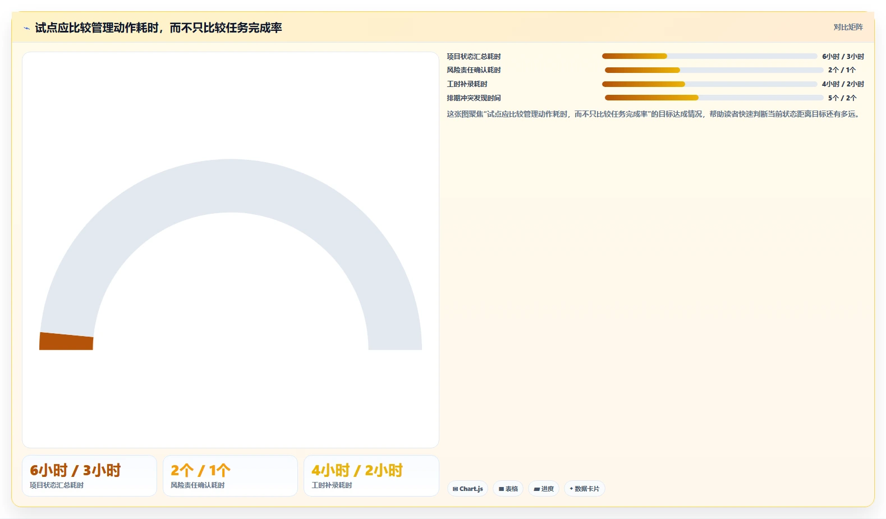This screenshot has height=519, width=886.
Task: Click the orange filled gauge segment
Action: click(66, 341)
